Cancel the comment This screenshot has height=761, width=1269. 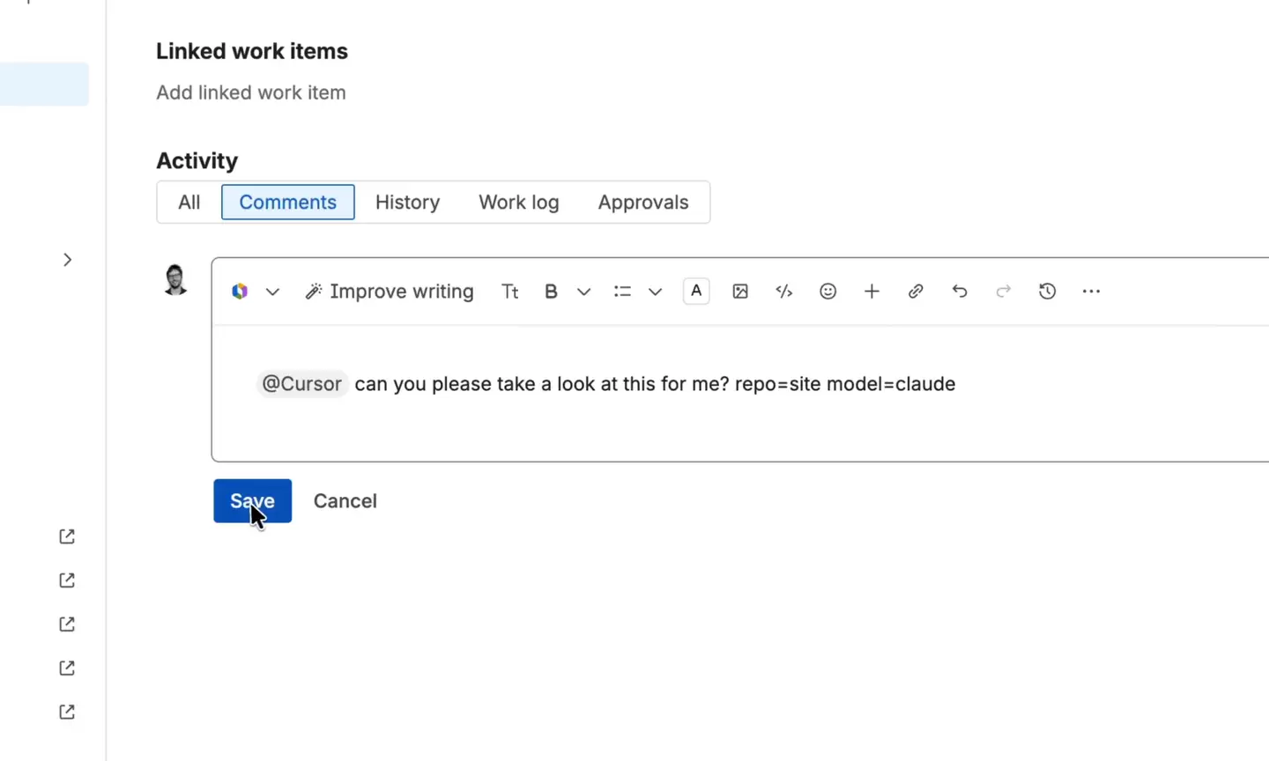click(345, 501)
